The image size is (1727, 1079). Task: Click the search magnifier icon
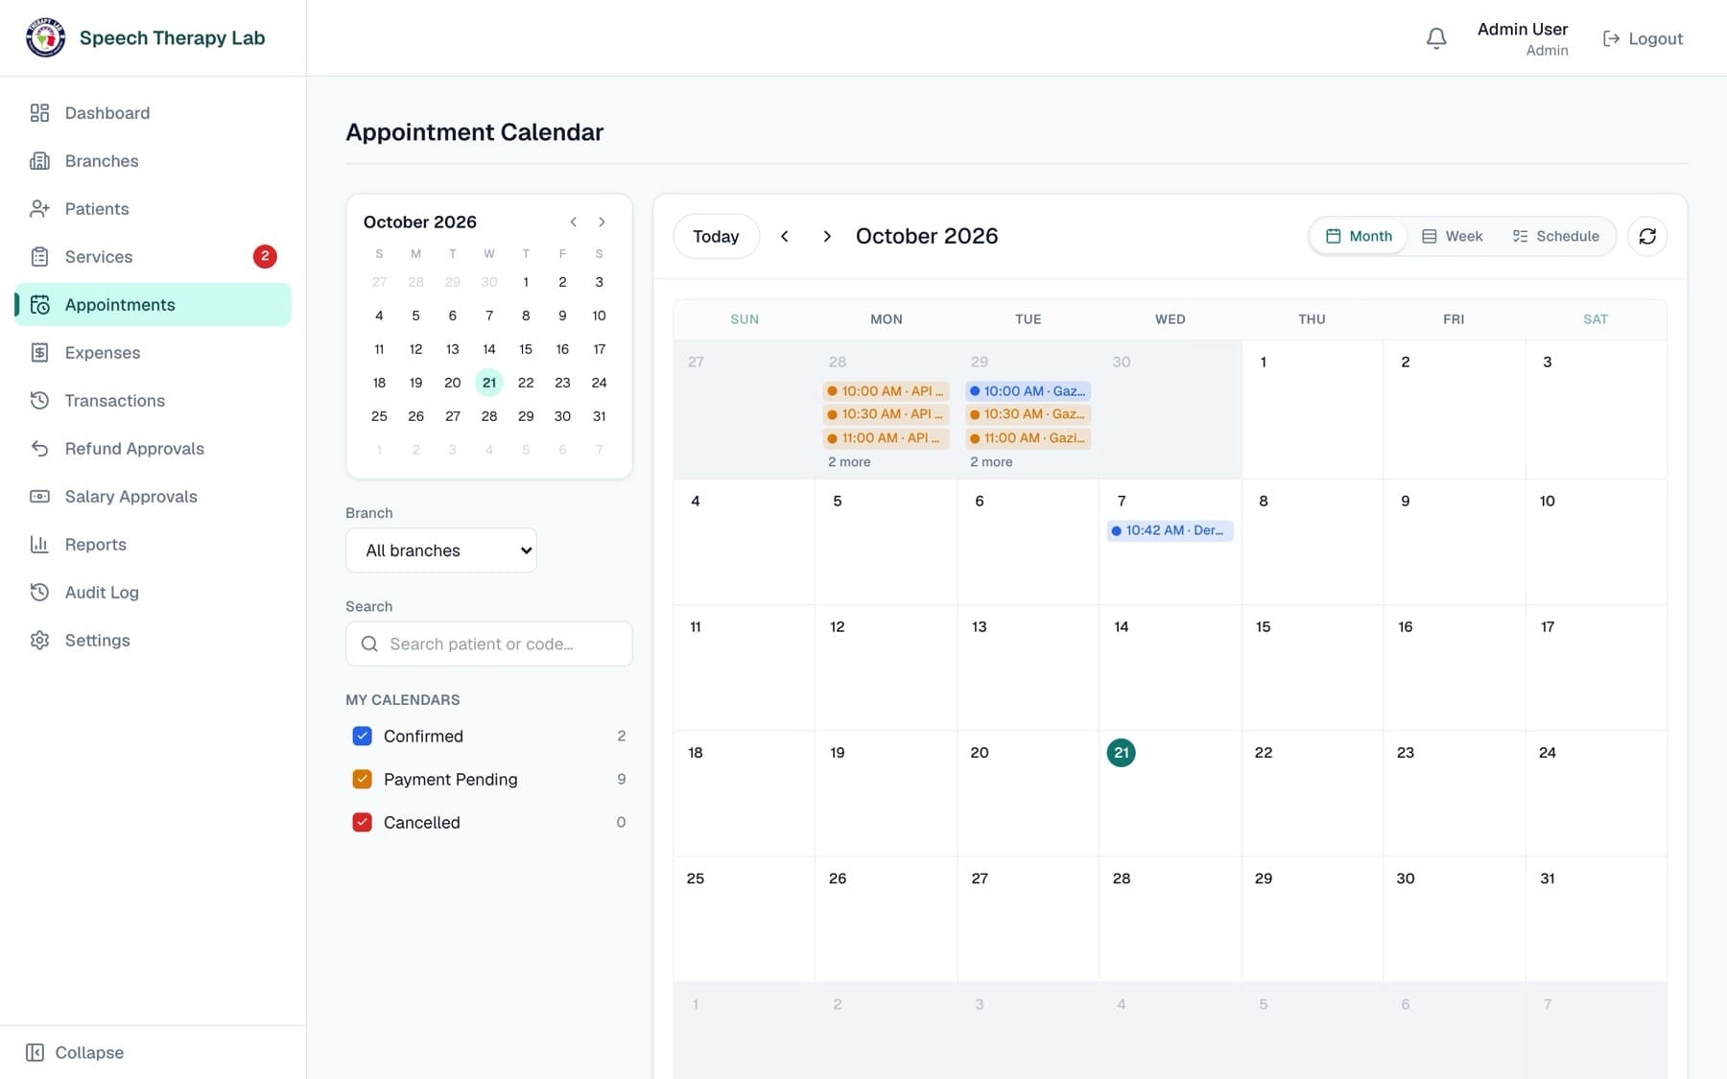(x=369, y=644)
